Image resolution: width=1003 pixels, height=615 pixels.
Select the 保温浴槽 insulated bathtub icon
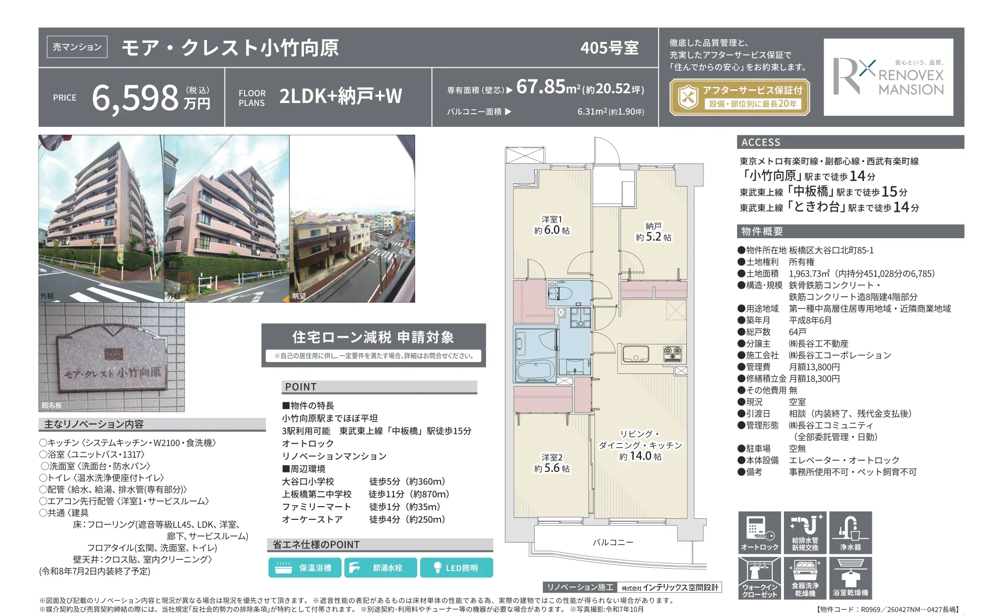coord(304,567)
